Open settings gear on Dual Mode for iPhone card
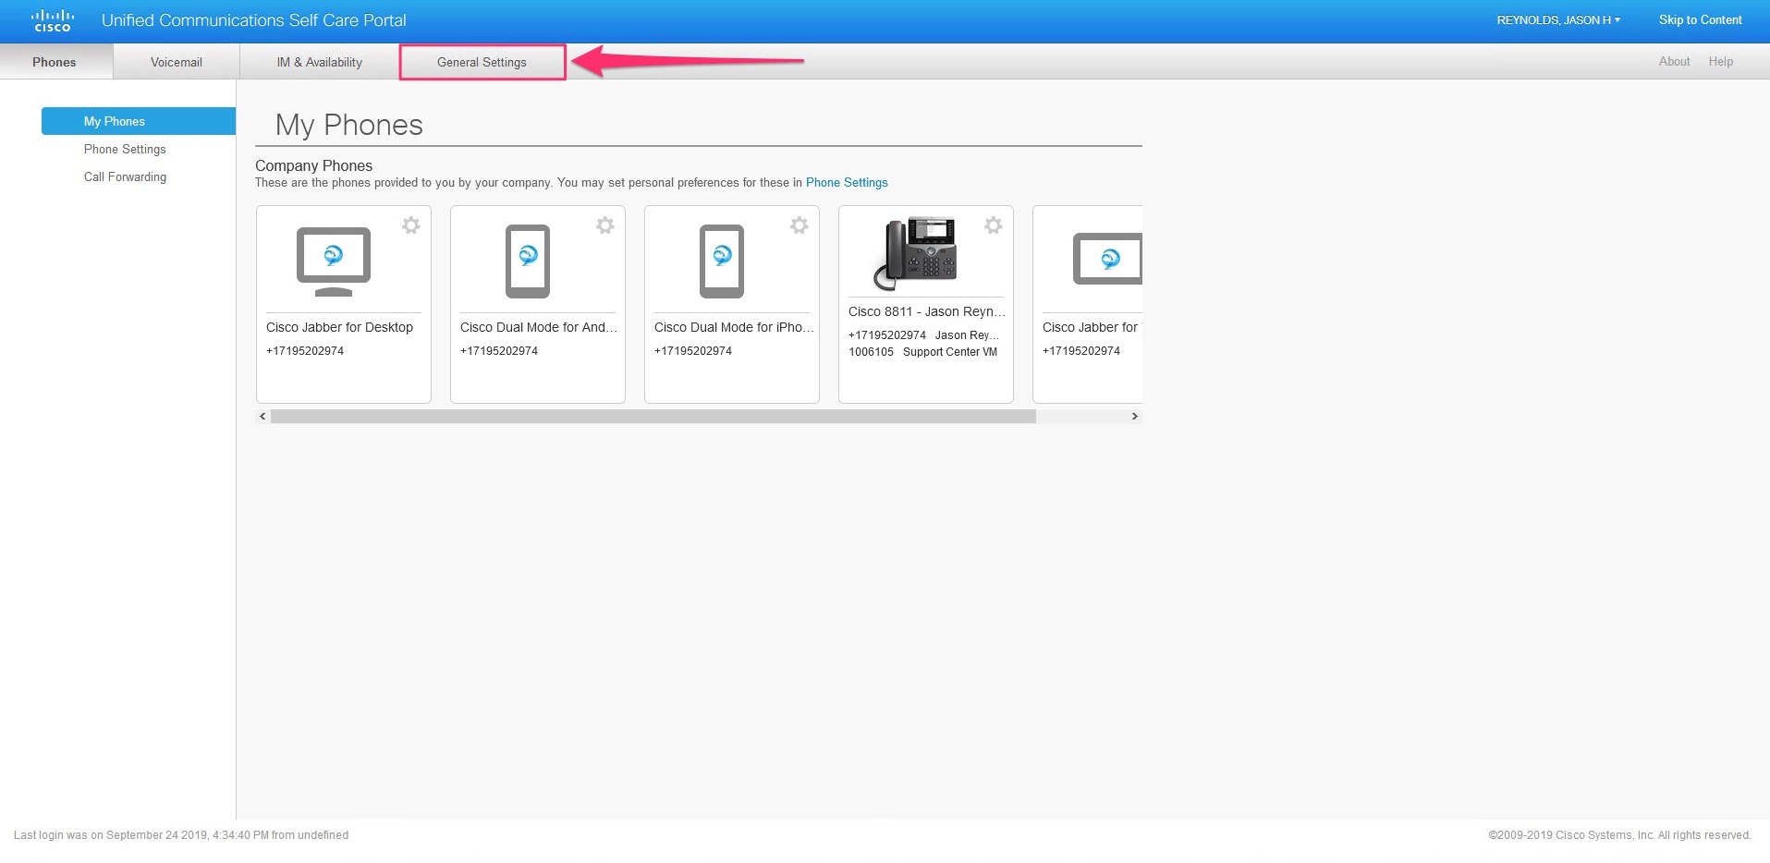This screenshot has height=863, width=1770. [800, 225]
